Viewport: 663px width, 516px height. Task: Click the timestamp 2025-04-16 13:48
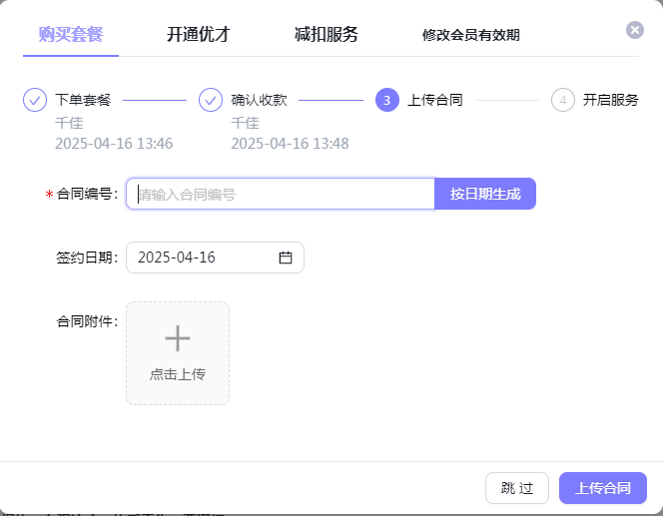[x=290, y=144]
